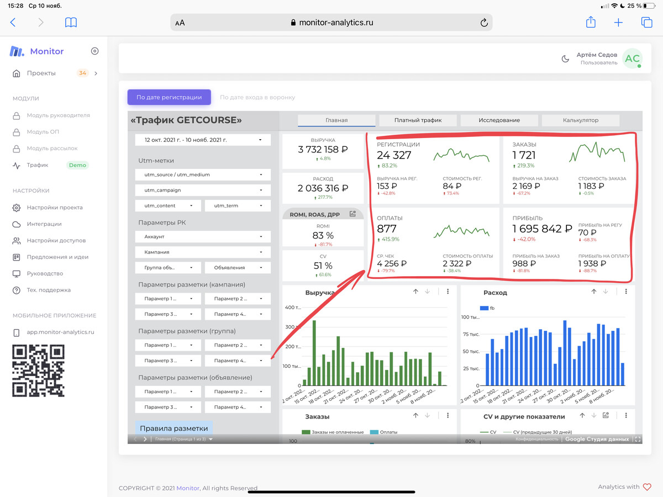The image size is (663, 497).
Task: Open Параметр 3 under ad markup parameters
Action: [168, 407]
